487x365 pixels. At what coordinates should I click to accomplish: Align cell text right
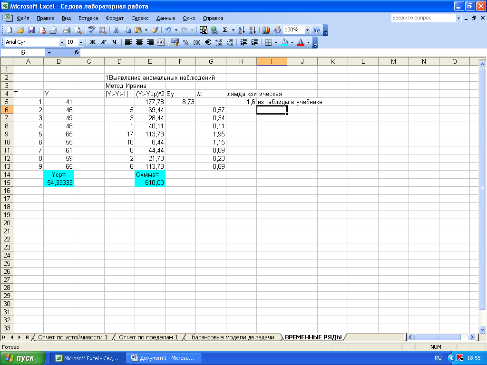click(150, 42)
